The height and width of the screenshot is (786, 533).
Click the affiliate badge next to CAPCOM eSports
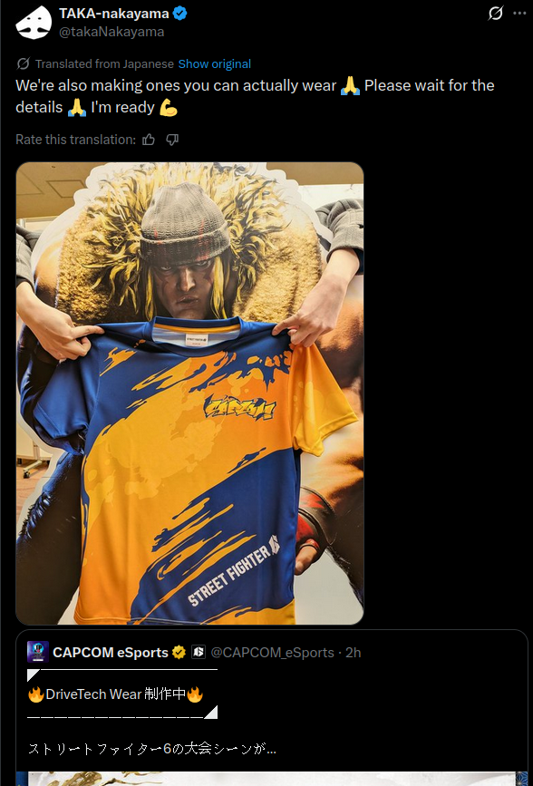(198, 652)
